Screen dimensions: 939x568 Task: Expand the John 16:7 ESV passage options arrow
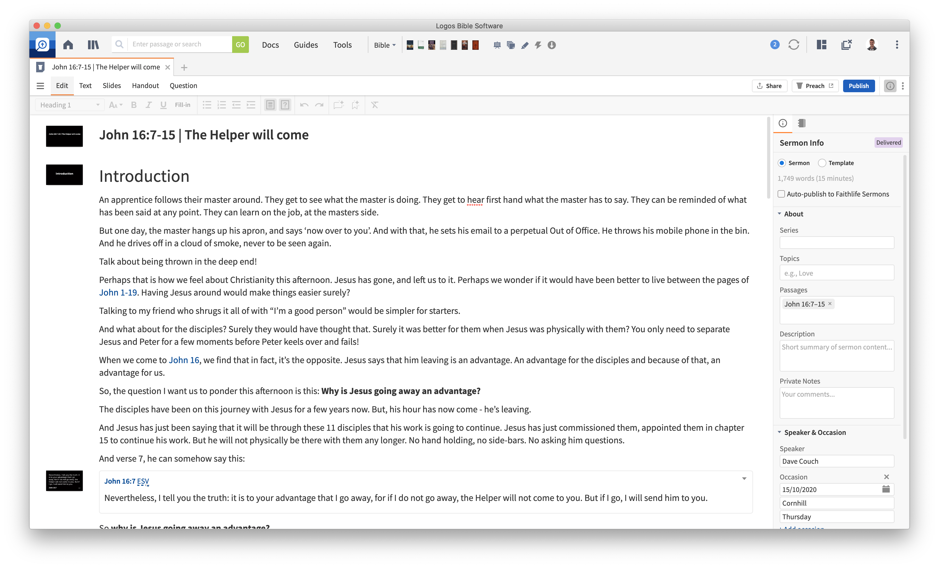pyautogui.click(x=744, y=478)
